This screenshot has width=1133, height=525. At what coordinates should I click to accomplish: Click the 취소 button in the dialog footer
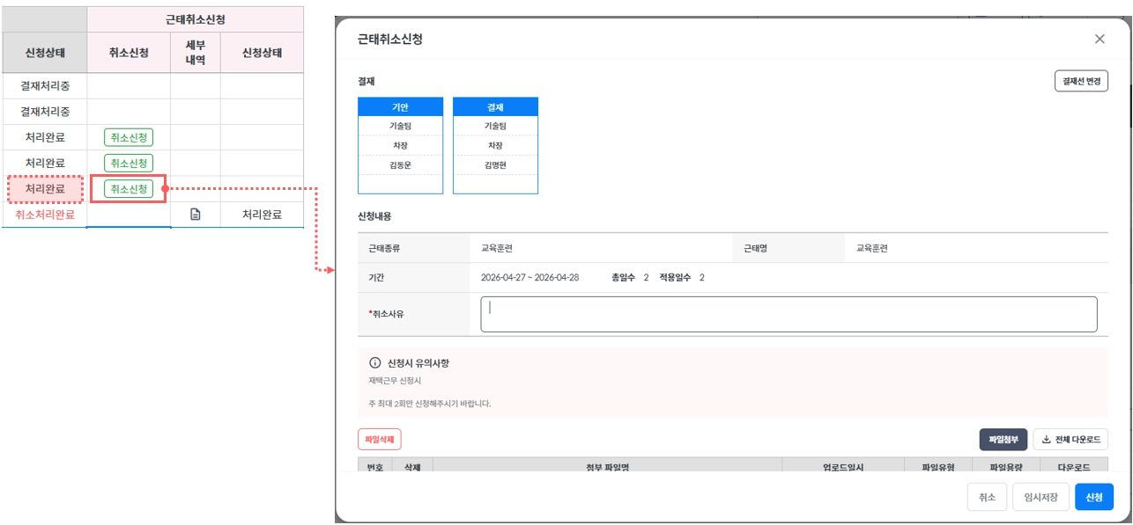pyautogui.click(x=987, y=497)
